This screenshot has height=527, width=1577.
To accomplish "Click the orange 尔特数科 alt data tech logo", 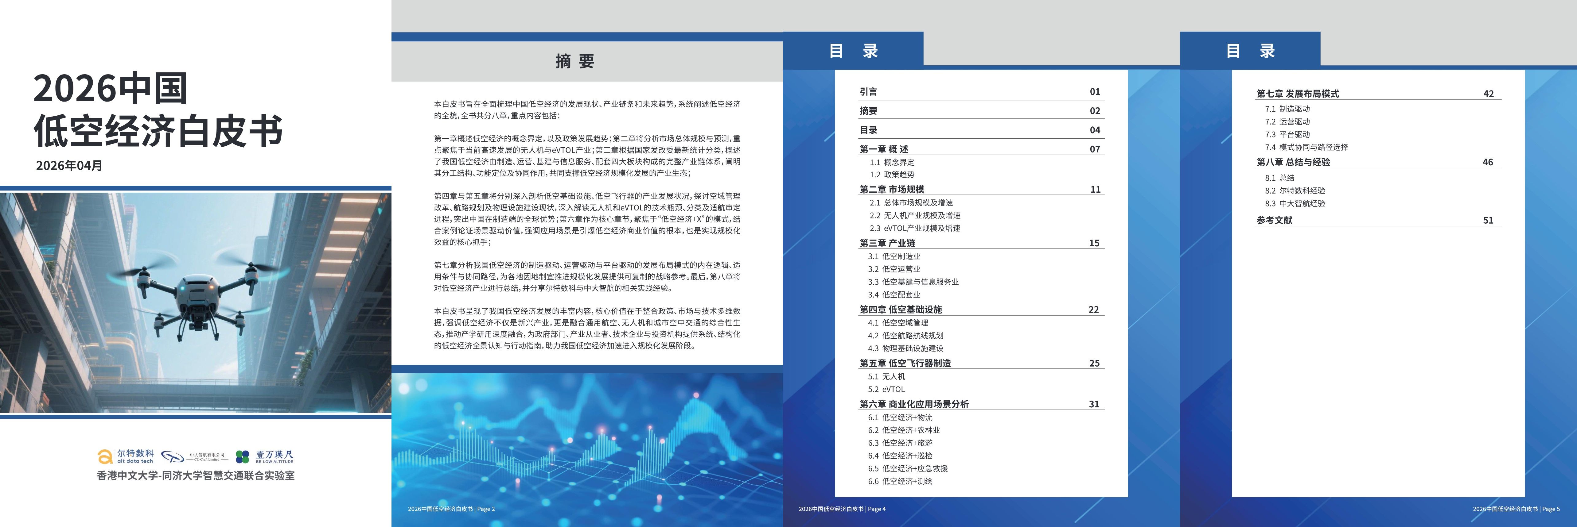I will point(126,456).
